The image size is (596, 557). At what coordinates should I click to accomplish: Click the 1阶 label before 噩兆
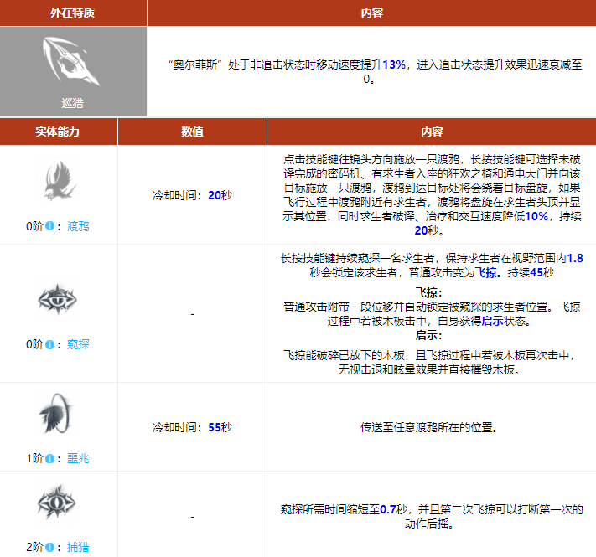pyautogui.click(x=34, y=459)
